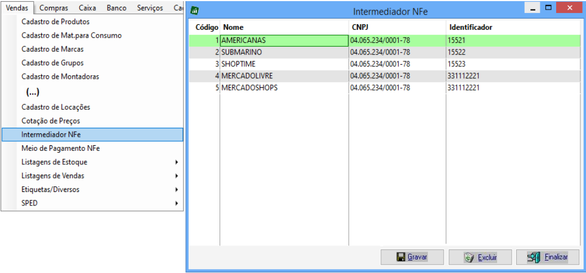This screenshot has height=273, width=586.
Task: Click identifier 331112221 in MERCADOSHOPS row
Action: tap(513, 88)
